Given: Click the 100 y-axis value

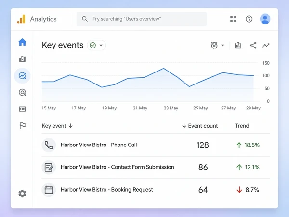Looking at the screenshot, I should (x=266, y=76).
